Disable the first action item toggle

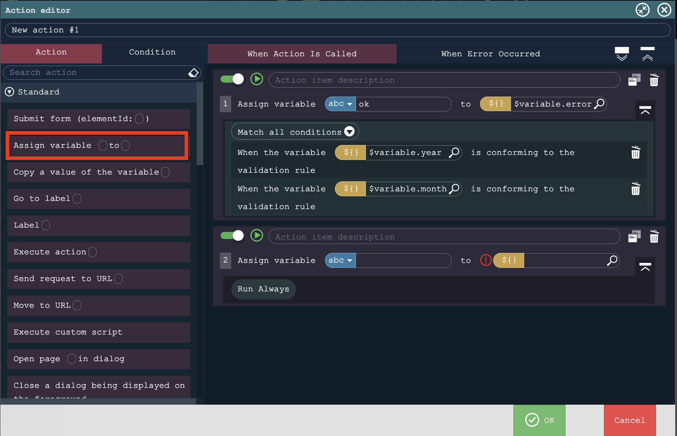tap(232, 79)
